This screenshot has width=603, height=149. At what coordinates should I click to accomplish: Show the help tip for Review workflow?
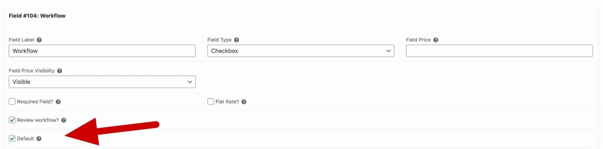coord(64,120)
